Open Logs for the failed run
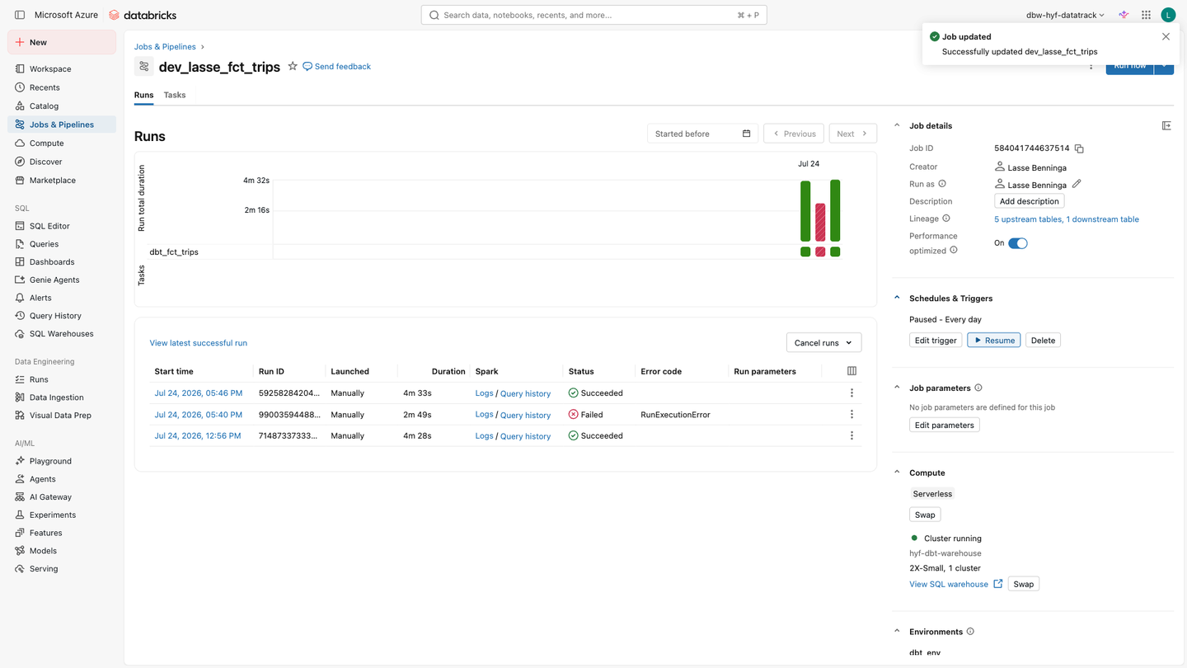The height and width of the screenshot is (668, 1187). coord(485,415)
